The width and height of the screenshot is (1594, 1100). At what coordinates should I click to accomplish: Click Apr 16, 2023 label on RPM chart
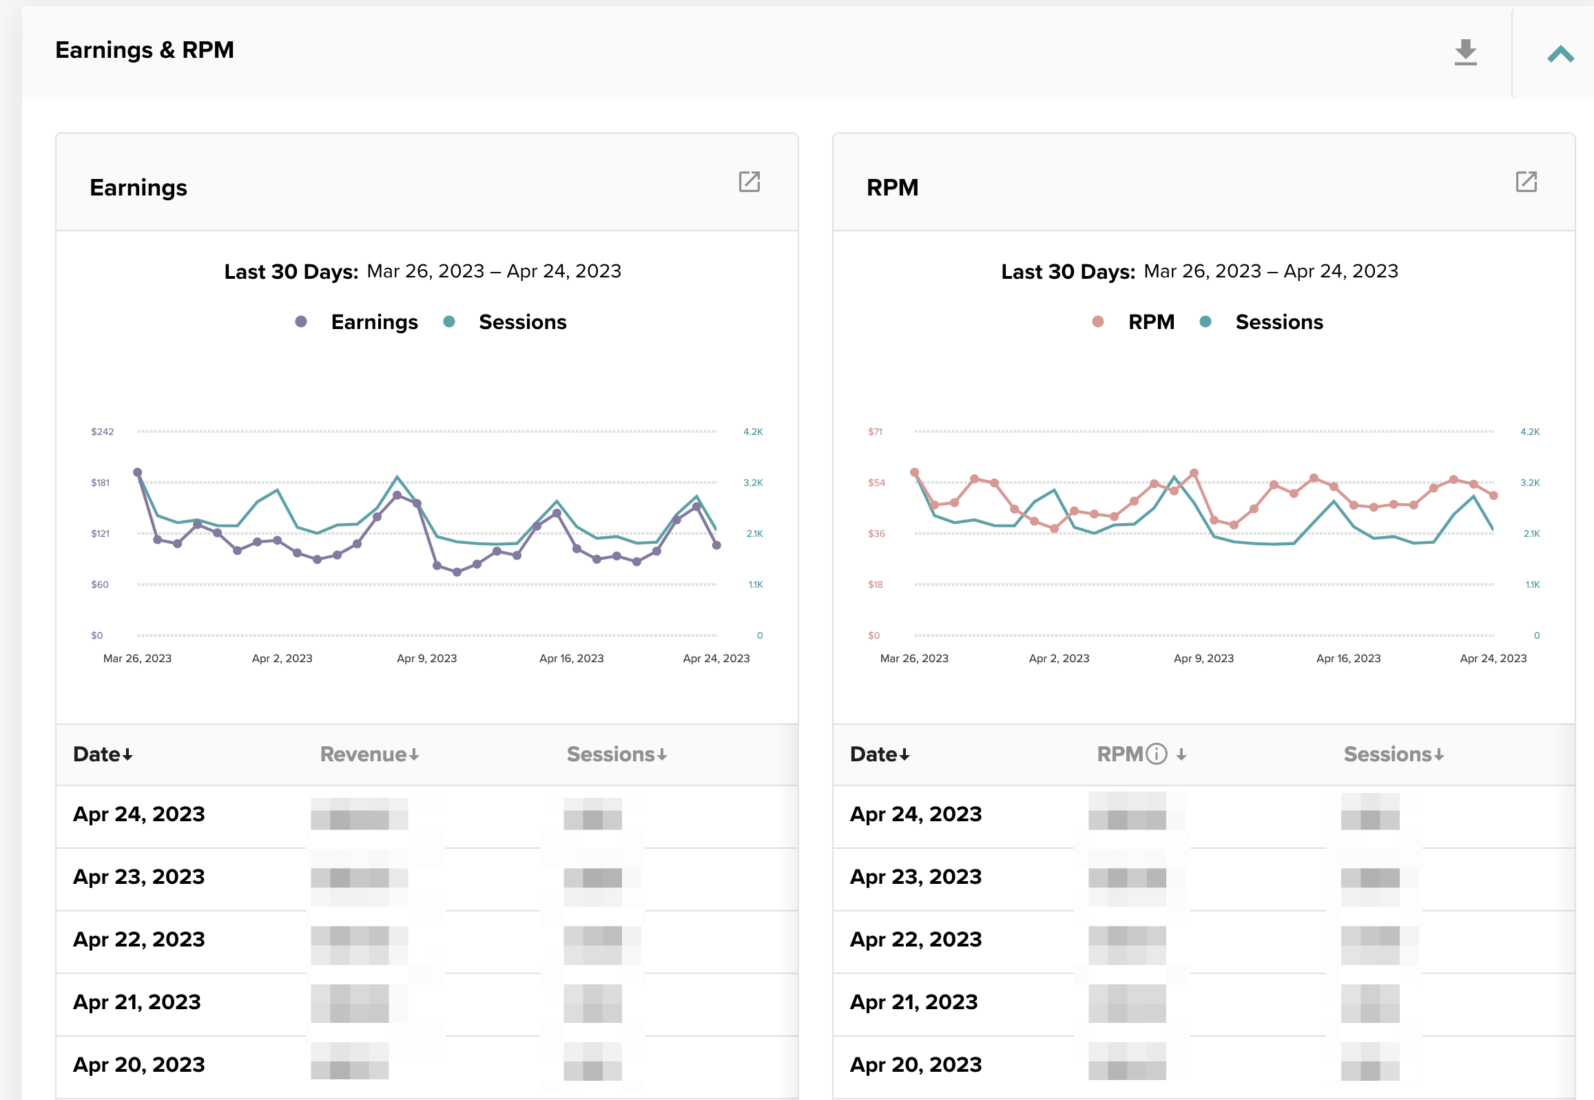click(x=1349, y=658)
